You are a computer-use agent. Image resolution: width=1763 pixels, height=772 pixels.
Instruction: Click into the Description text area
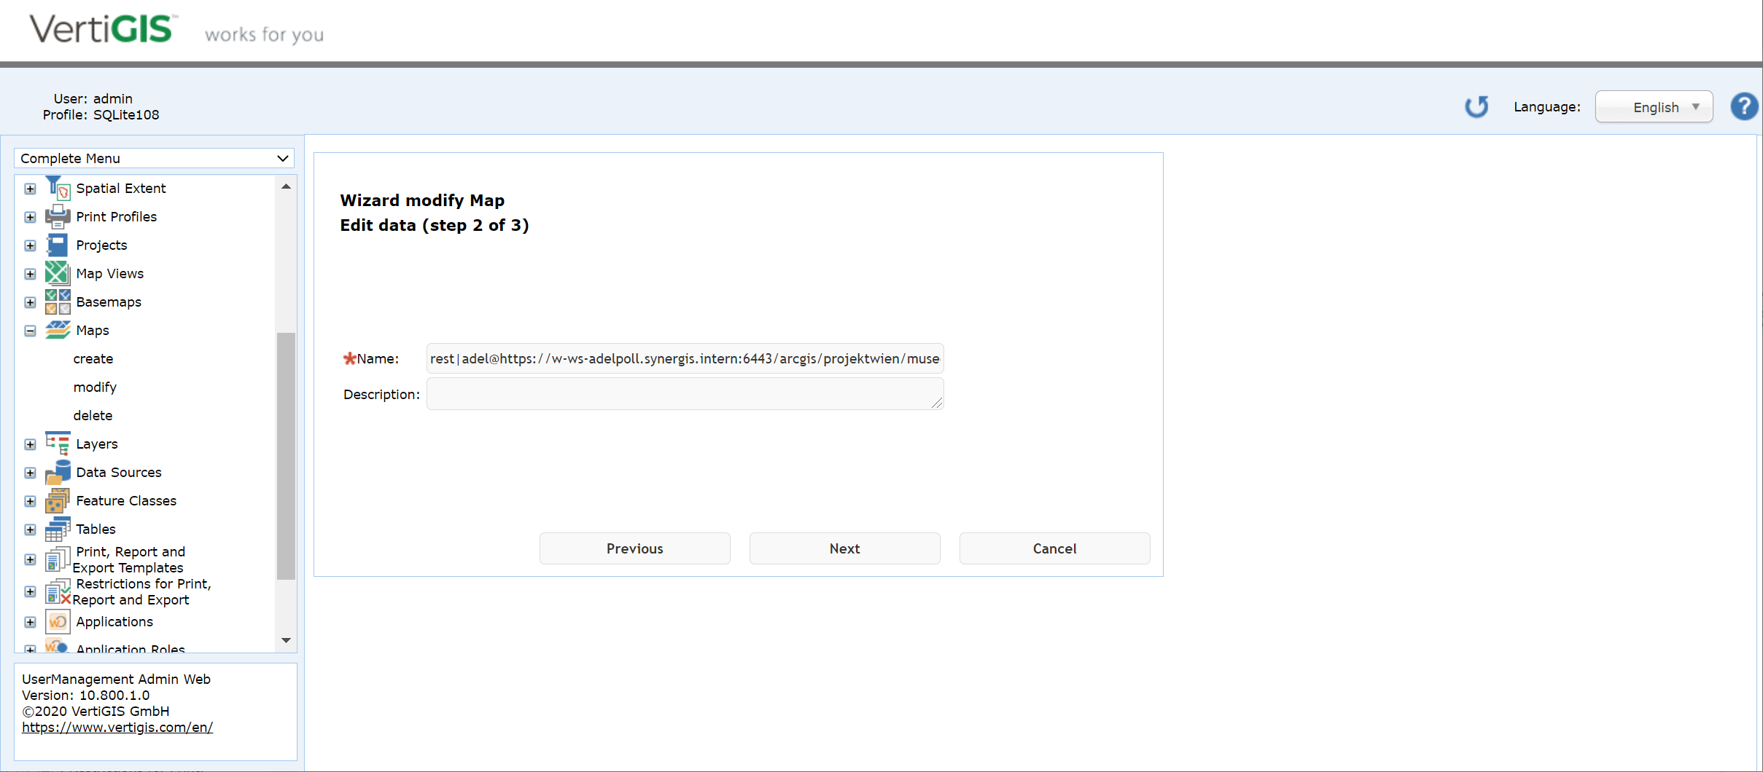(x=685, y=393)
